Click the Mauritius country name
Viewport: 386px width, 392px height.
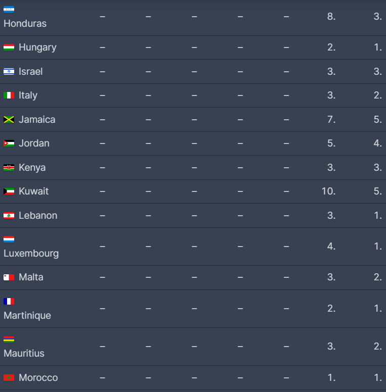click(x=24, y=354)
